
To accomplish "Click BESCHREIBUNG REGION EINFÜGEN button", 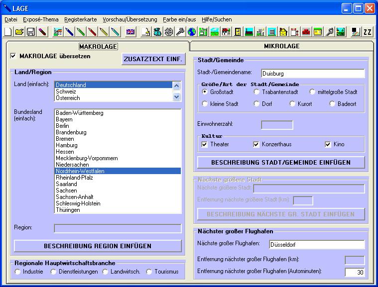I will pyautogui.click(x=98, y=246).
